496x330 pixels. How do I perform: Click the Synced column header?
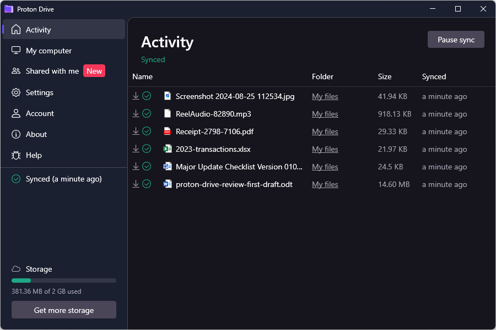434,77
